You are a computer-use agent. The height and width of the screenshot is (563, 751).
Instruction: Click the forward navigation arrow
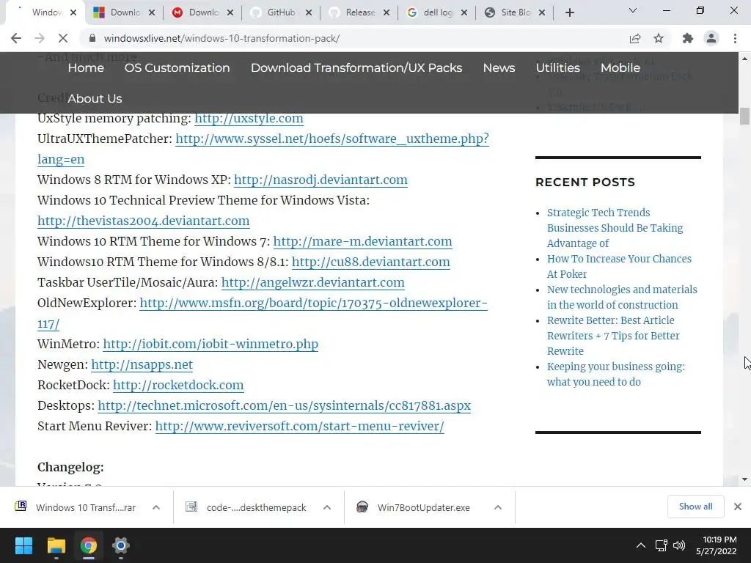pos(40,38)
